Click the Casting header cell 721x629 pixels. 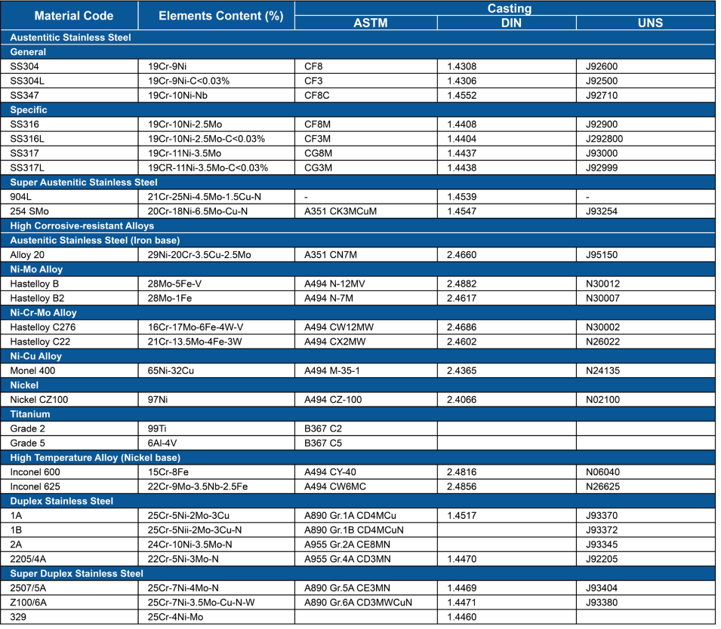click(x=509, y=9)
